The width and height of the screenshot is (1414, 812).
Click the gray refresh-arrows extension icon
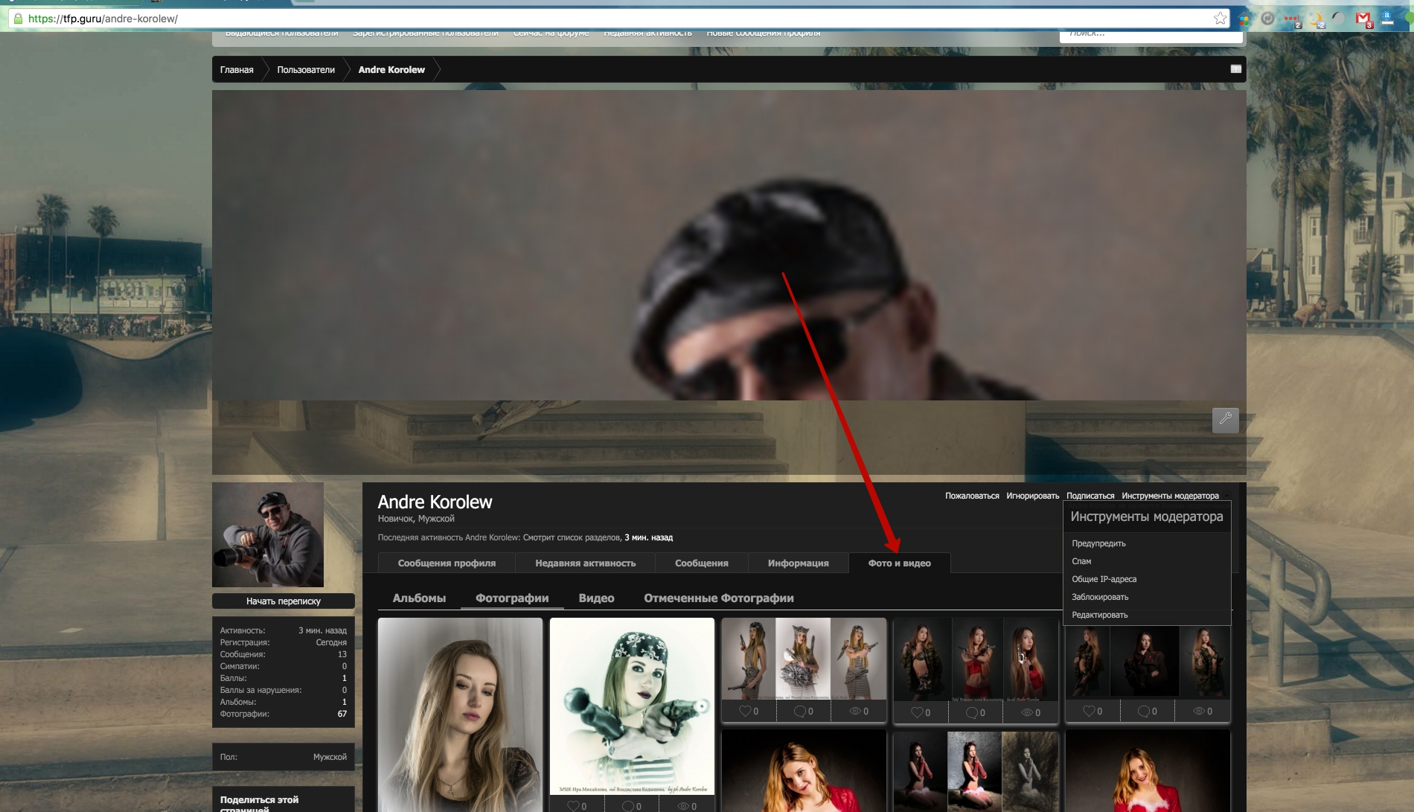[1267, 19]
